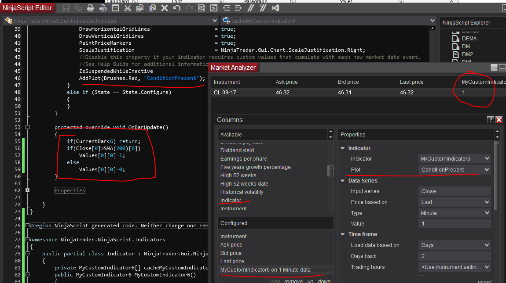
Task: Click the Cut scissors icon
Action: tap(128, 8)
